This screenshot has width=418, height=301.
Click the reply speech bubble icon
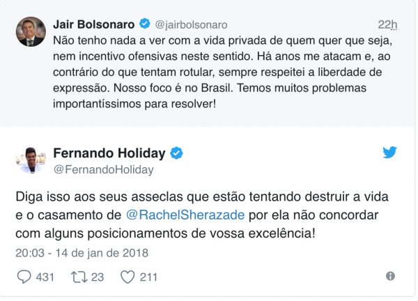pos(24,277)
